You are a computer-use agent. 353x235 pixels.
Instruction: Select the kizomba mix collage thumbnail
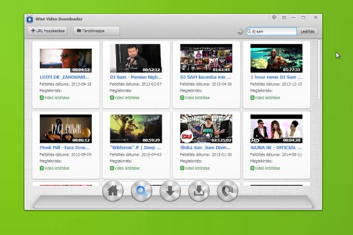point(206,58)
